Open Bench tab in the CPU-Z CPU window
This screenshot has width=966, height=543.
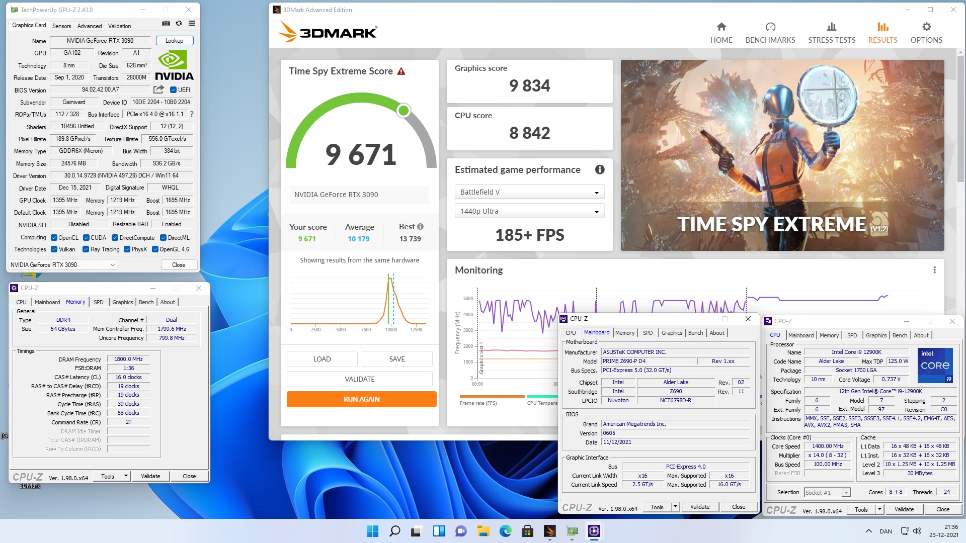click(900, 335)
